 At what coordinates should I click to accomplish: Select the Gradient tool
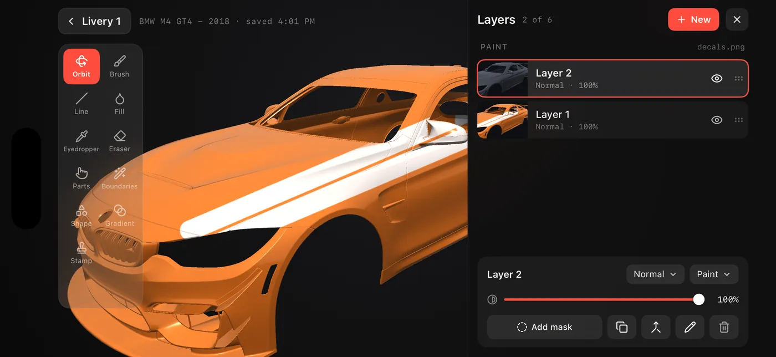(x=119, y=216)
